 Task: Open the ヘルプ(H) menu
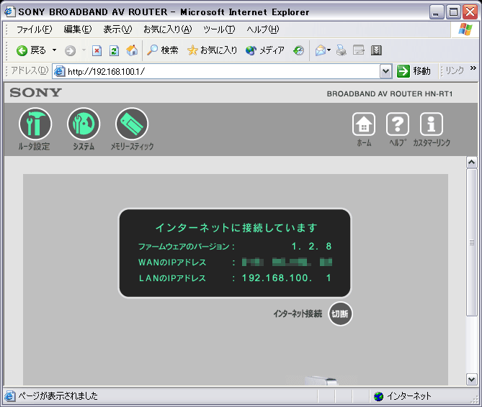[x=262, y=29]
